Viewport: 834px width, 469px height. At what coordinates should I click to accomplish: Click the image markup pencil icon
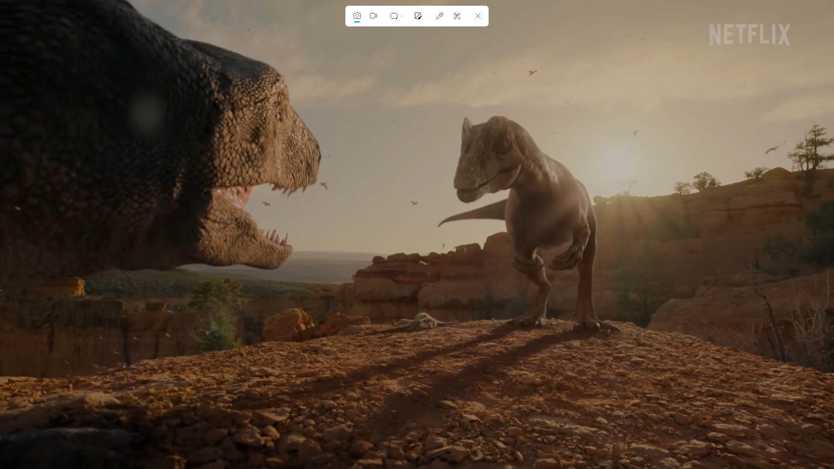click(x=418, y=16)
